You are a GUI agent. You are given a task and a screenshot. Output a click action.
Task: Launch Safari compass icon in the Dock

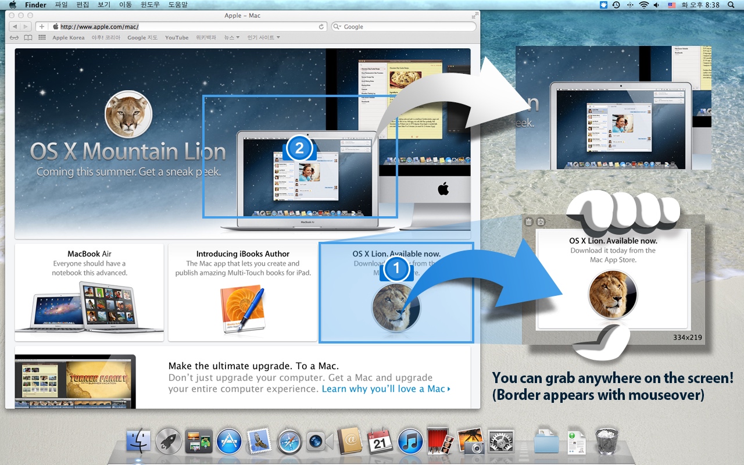(289, 441)
